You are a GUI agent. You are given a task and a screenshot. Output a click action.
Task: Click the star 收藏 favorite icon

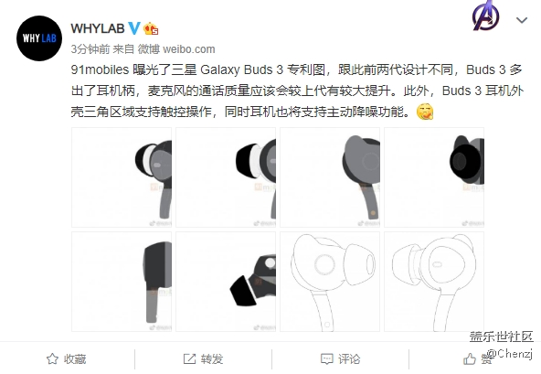[x=52, y=358]
